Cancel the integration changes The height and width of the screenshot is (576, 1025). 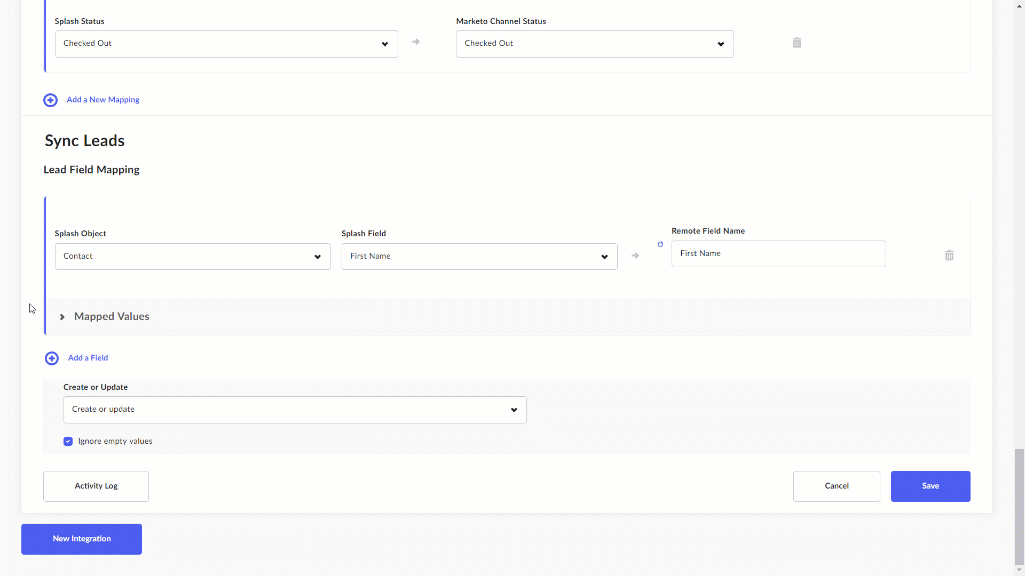pos(837,486)
